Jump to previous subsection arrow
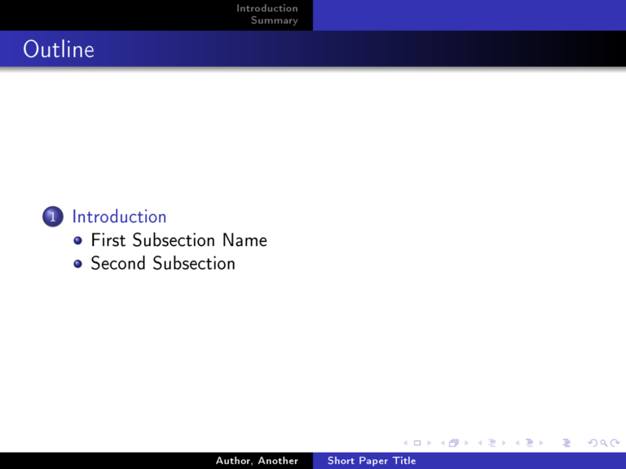The width and height of the screenshot is (626, 469). tap(480, 443)
